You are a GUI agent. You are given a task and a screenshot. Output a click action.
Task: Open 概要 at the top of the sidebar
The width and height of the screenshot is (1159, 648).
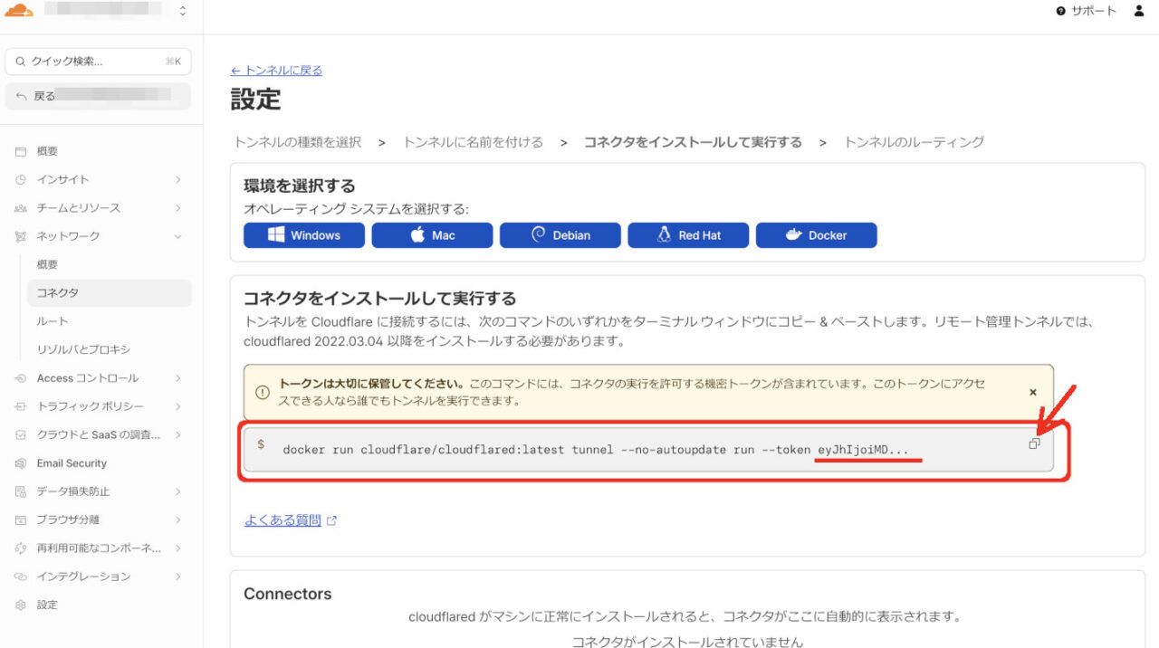(47, 151)
